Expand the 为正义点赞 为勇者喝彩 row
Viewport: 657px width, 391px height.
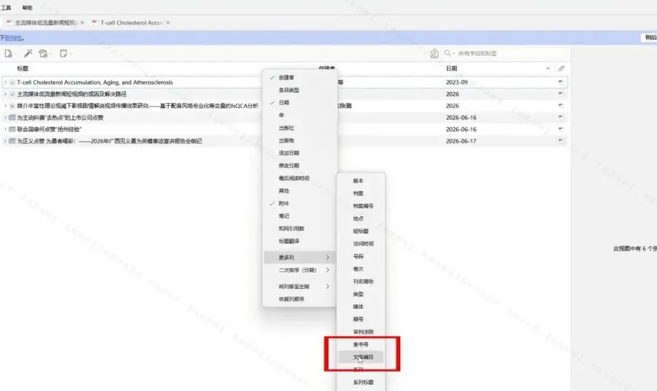click(5, 141)
